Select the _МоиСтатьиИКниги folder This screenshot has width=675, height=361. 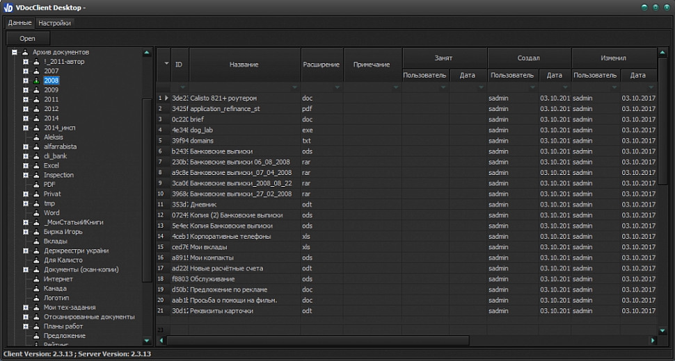coord(74,222)
